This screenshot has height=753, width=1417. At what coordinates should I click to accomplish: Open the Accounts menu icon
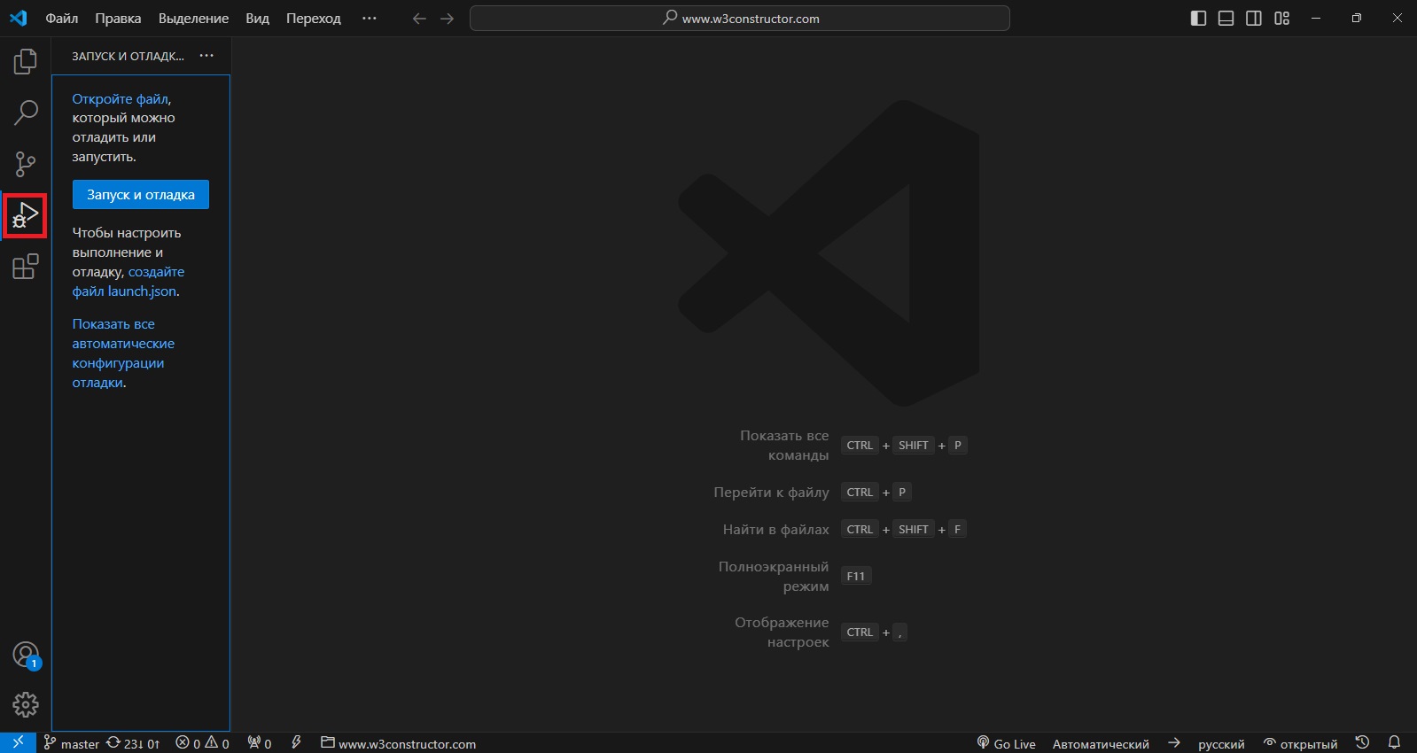coord(26,656)
